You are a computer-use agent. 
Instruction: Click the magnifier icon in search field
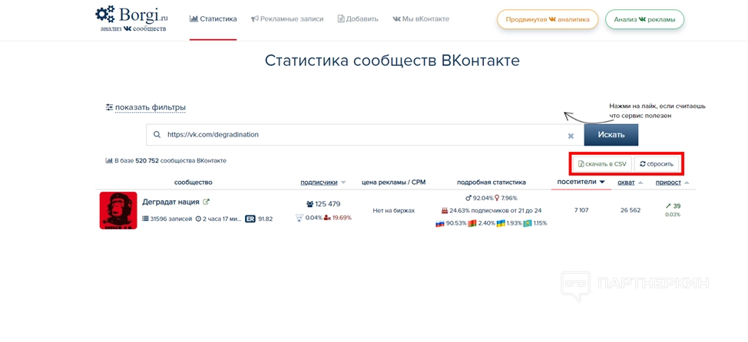click(x=157, y=135)
